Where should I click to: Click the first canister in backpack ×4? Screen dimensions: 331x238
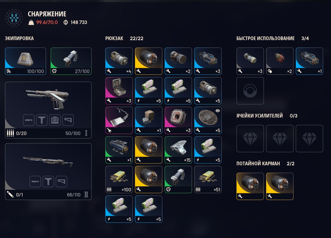tap(119, 61)
